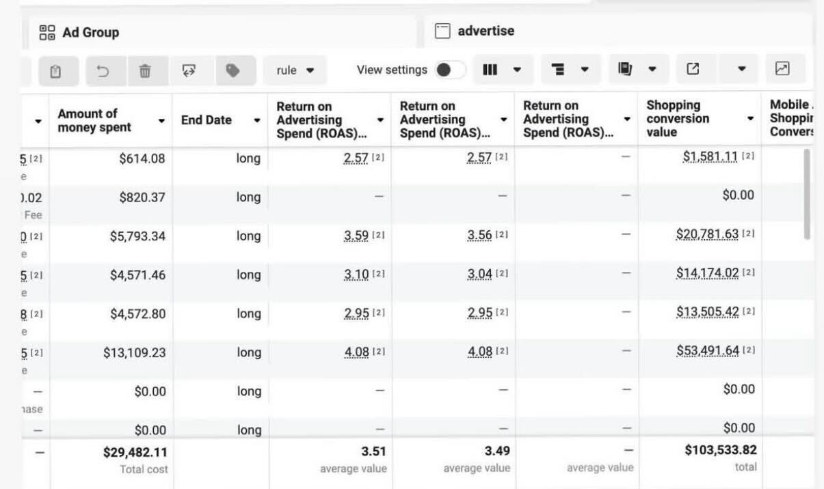The height and width of the screenshot is (489, 824).
Task: Toggle the View settings switch
Action: pyautogui.click(x=450, y=70)
